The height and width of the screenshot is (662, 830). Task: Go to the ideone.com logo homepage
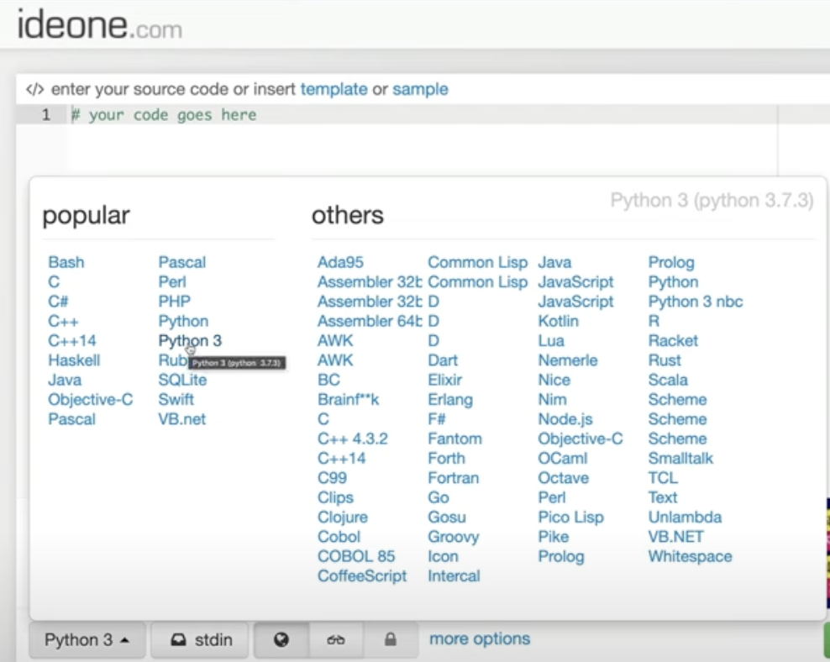(x=99, y=25)
